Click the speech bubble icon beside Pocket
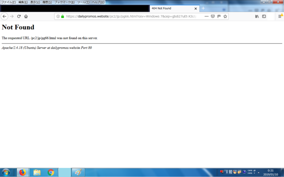The image size is (284, 177). pos(219,16)
